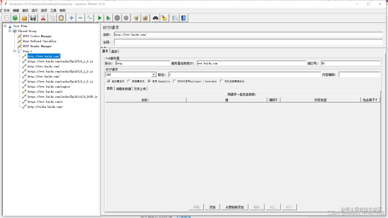Switch to the 基本 tab
The image size is (388, 218).
(x=105, y=51)
